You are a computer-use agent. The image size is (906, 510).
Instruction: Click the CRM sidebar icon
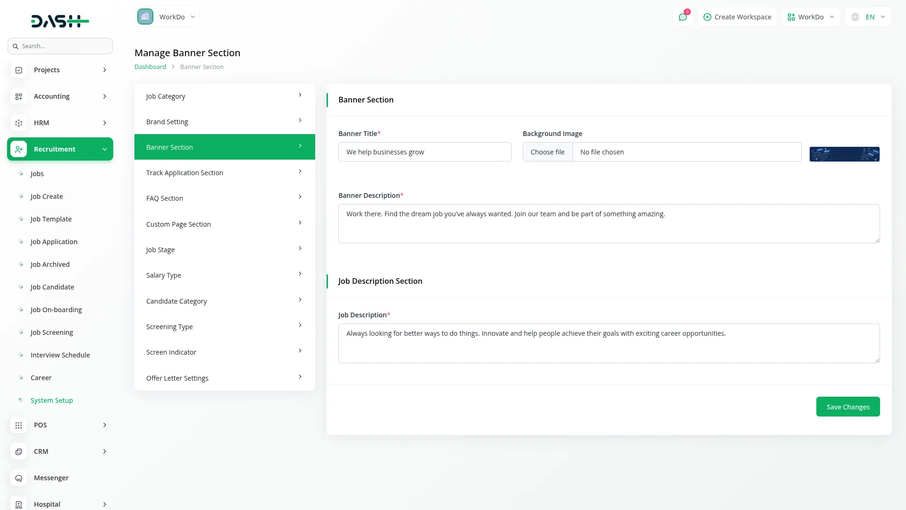coord(19,451)
